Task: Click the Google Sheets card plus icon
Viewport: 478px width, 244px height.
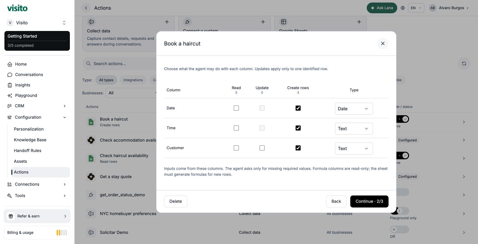Action: coord(359,22)
